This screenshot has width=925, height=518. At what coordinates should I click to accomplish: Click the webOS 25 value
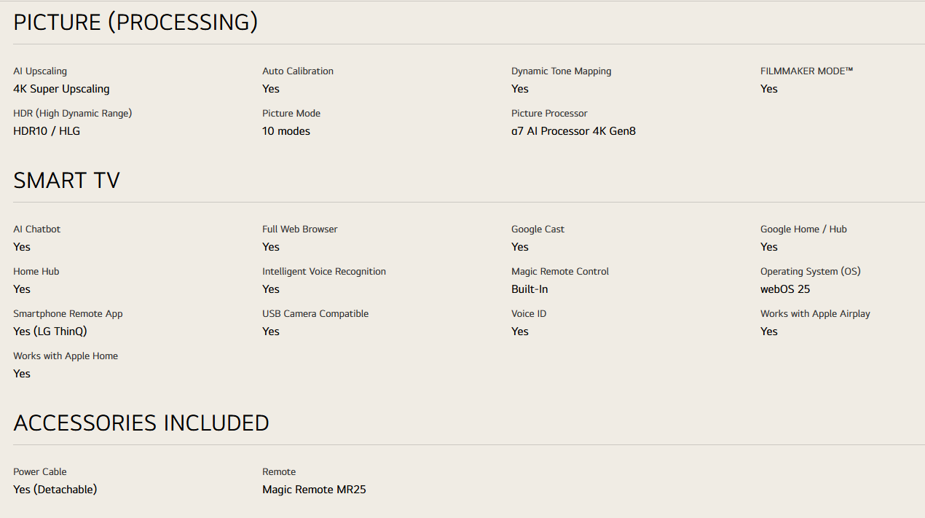(785, 289)
